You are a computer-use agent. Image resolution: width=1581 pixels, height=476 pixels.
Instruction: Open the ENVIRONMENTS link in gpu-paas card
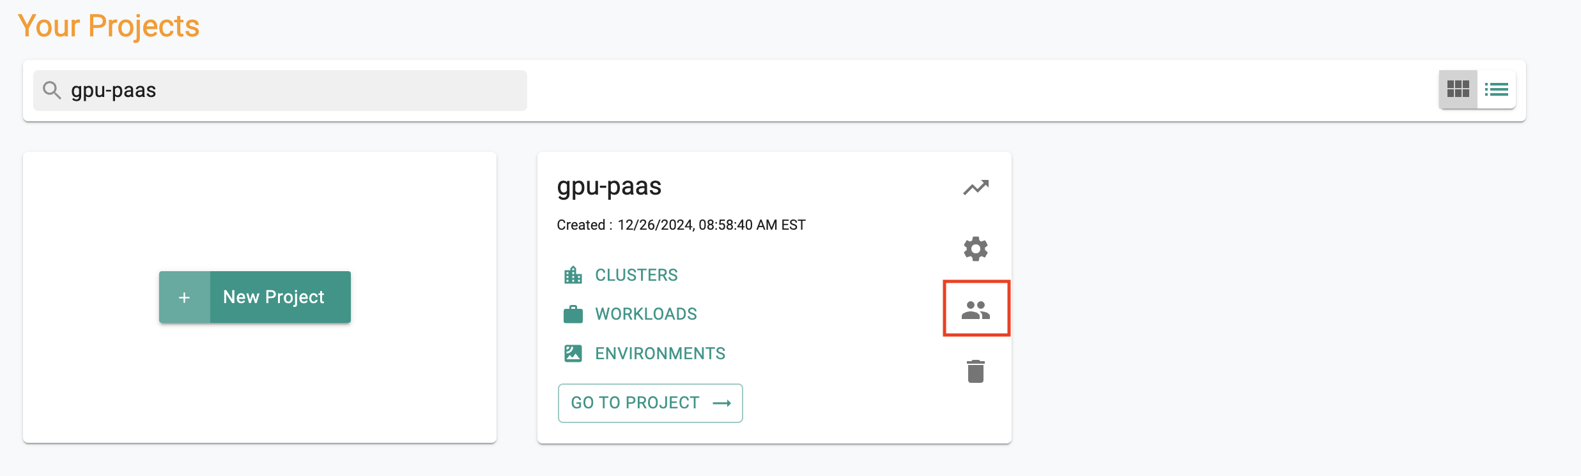click(x=659, y=353)
